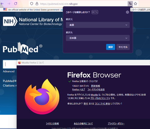
Task: Click the BETA badge in translation popup
Action: (x=95, y=12)
